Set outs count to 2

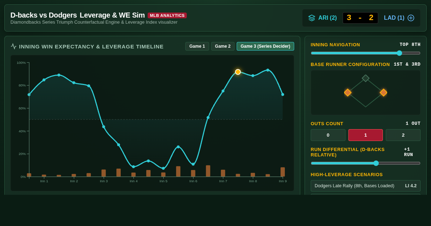(403, 135)
